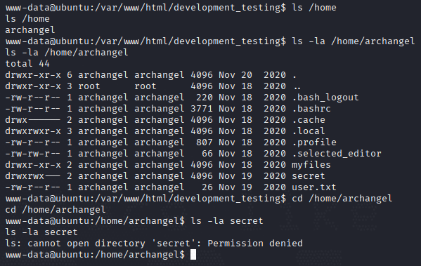Click the .local directory entry
The image size is (421, 266).
coord(309,131)
